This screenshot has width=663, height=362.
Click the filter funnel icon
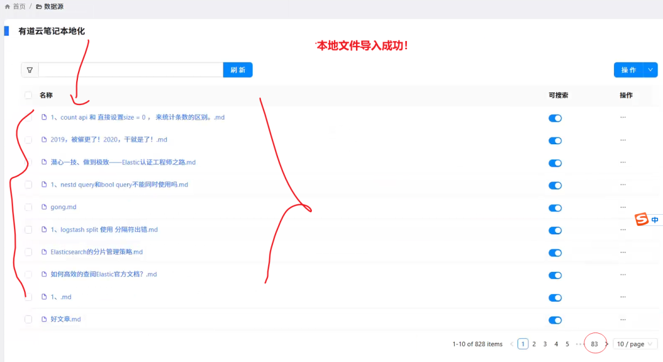[29, 70]
